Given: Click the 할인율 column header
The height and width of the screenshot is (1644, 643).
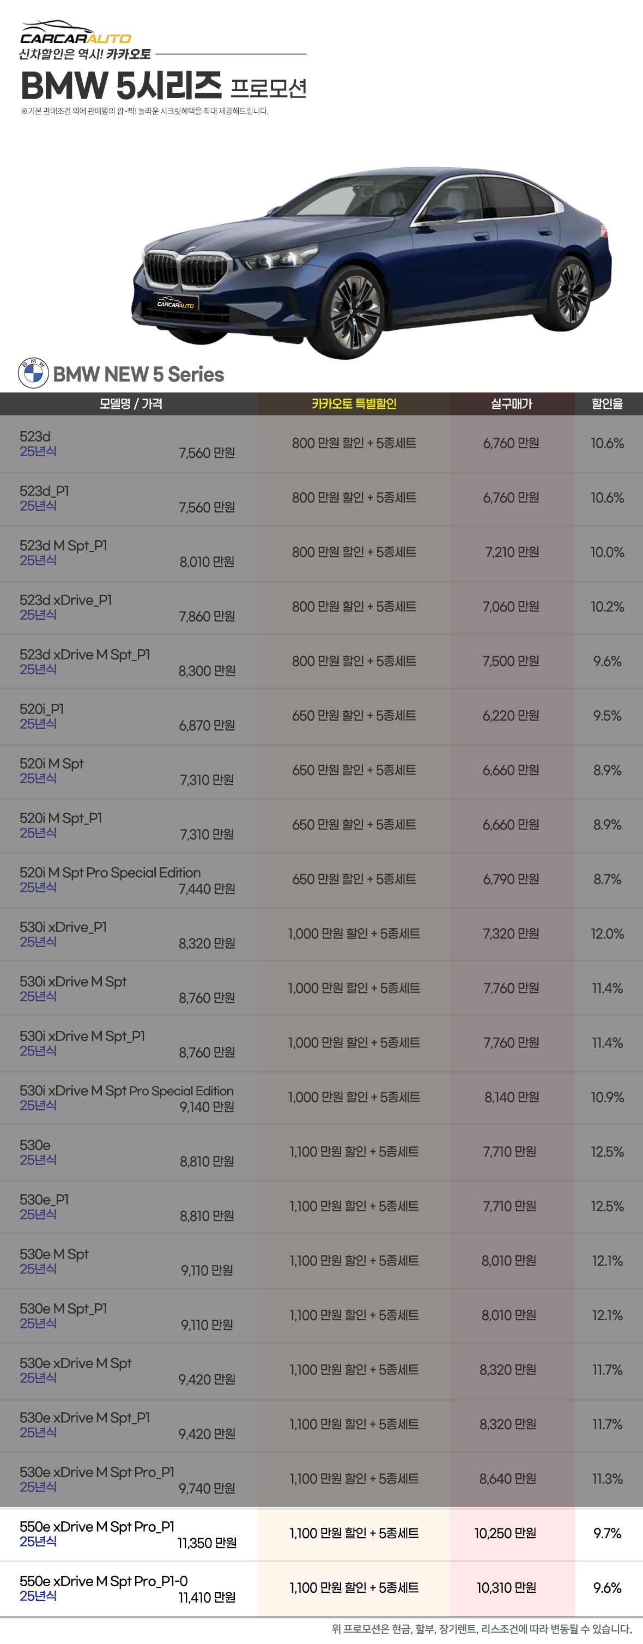Looking at the screenshot, I should 607,404.
